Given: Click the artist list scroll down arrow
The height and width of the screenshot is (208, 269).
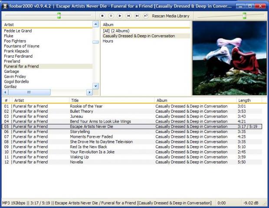Looking at the screenshot, I should (96, 86).
